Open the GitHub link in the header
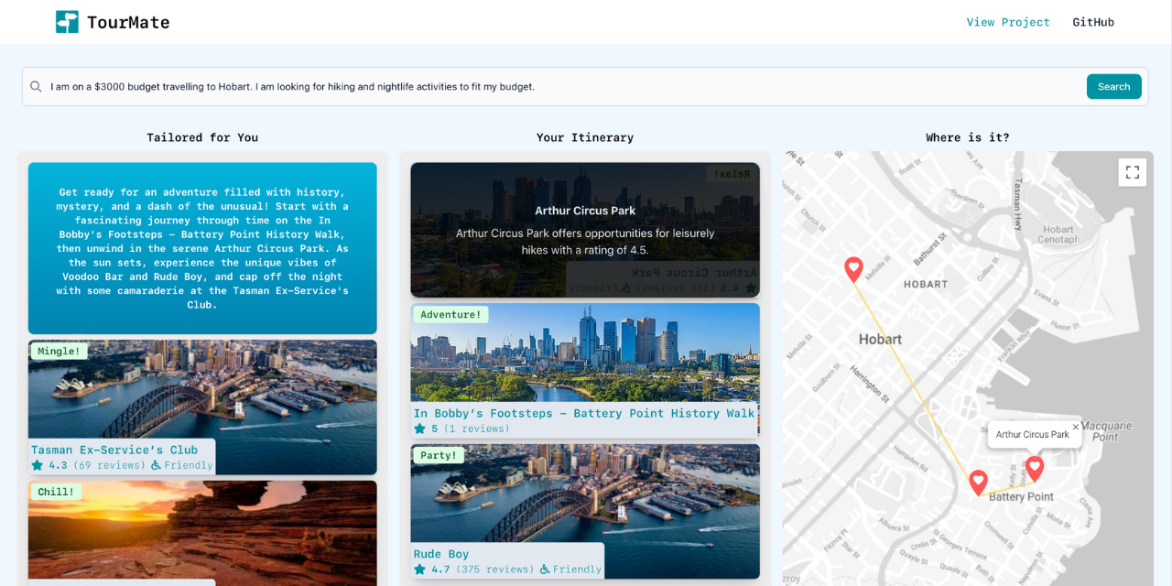 tap(1092, 22)
